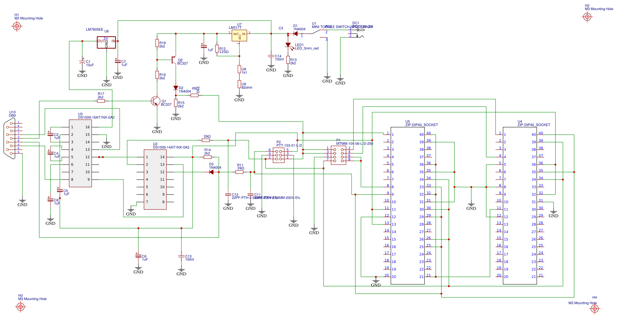Select resistor R11 symbol

tap(239, 172)
